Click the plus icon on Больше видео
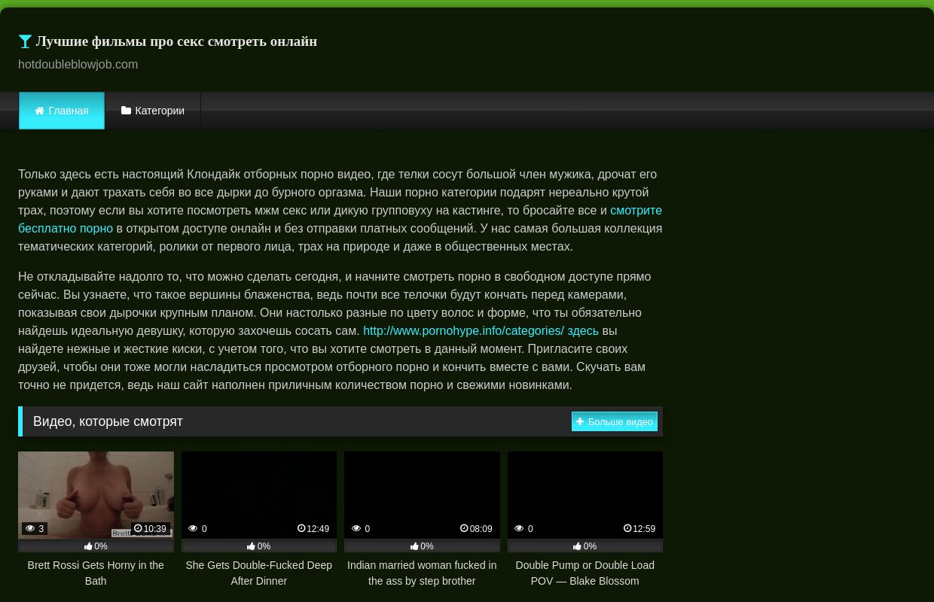 click(x=580, y=421)
